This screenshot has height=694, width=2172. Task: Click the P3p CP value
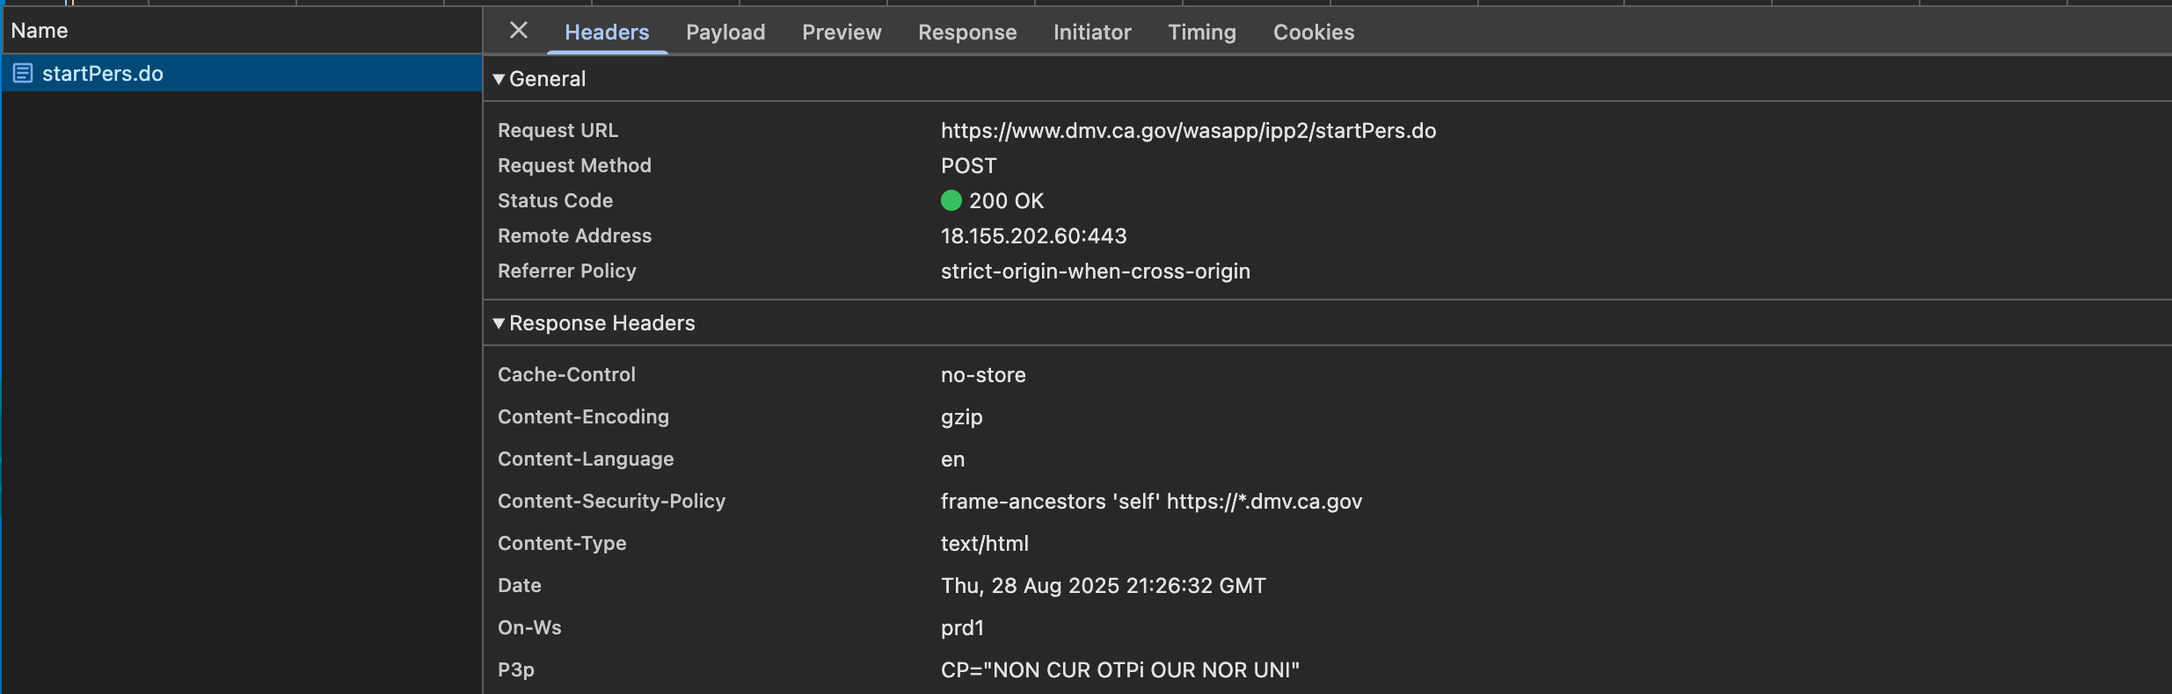point(1119,670)
